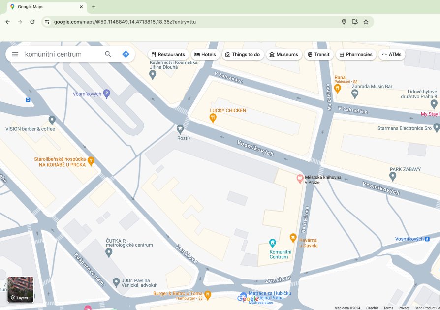The image size is (440, 310).
Task: Filter by Hotels chip
Action: [205, 55]
